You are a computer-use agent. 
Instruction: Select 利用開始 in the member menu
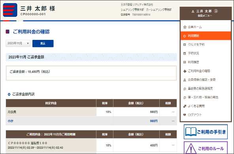[206, 36]
